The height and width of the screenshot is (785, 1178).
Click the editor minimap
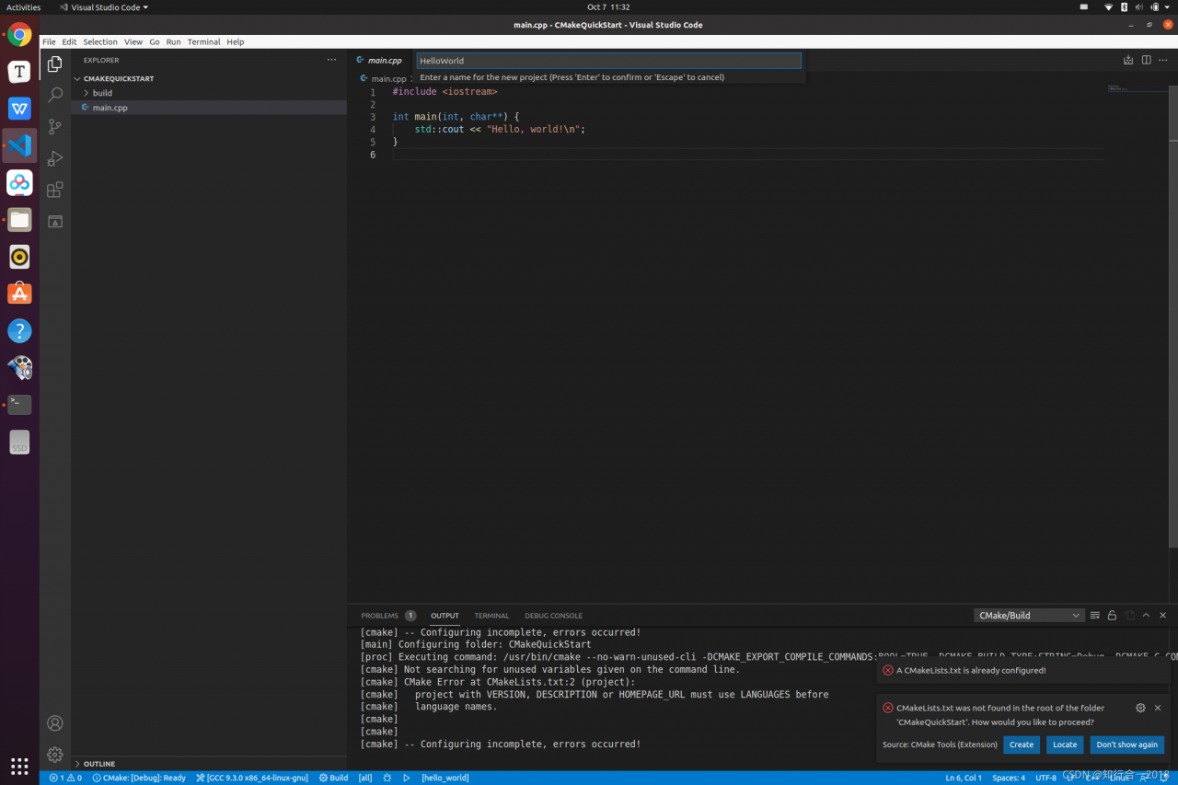click(1137, 90)
